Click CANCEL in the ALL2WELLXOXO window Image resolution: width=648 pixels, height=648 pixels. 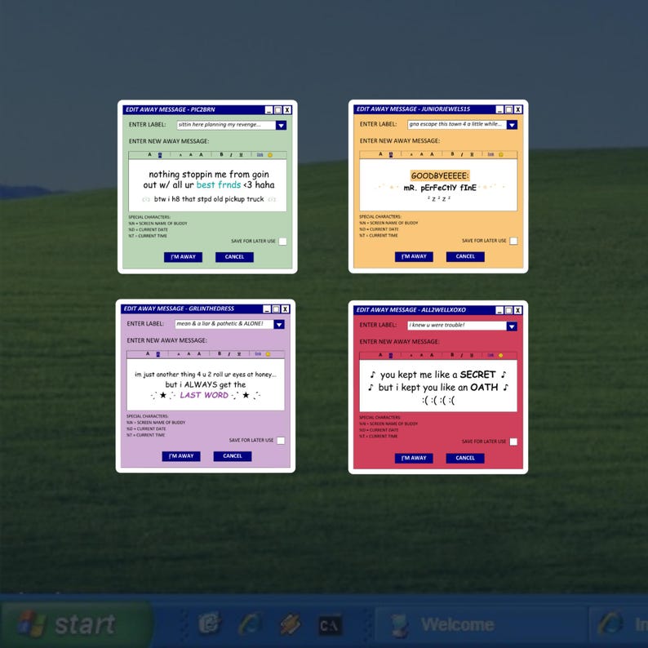(465, 459)
